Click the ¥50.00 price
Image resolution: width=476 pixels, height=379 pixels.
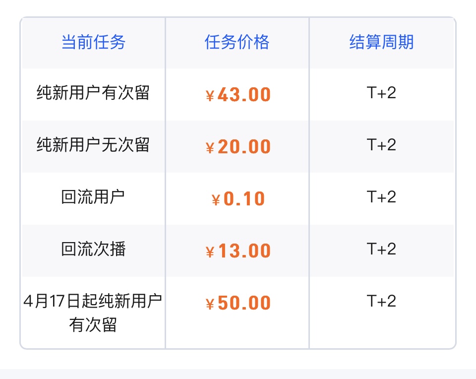click(238, 303)
